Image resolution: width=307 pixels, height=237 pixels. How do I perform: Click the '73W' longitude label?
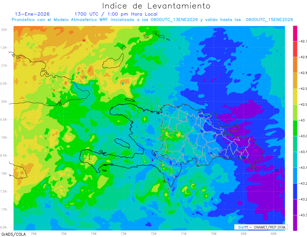tap(124, 233)
